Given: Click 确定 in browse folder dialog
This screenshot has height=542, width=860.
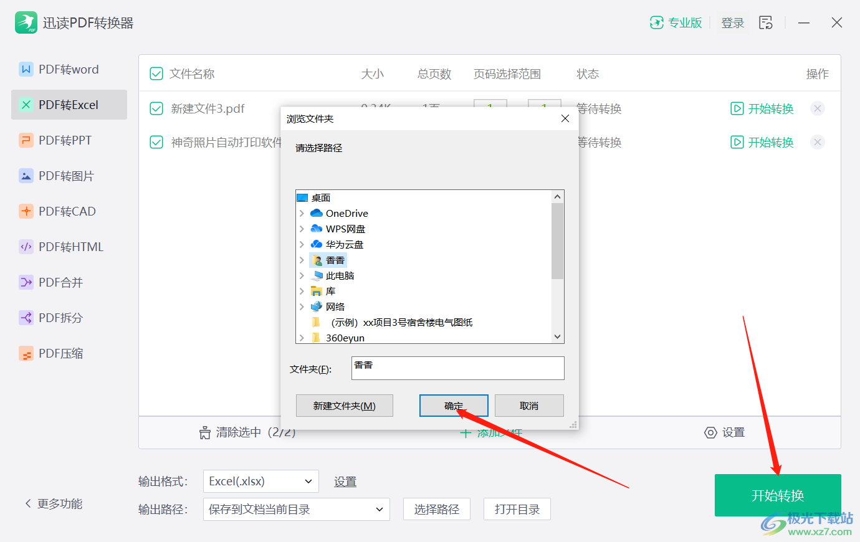Looking at the screenshot, I should (x=454, y=406).
